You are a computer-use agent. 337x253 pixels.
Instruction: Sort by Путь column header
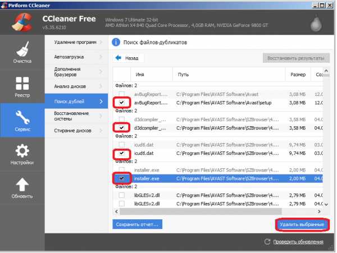click(x=229, y=75)
